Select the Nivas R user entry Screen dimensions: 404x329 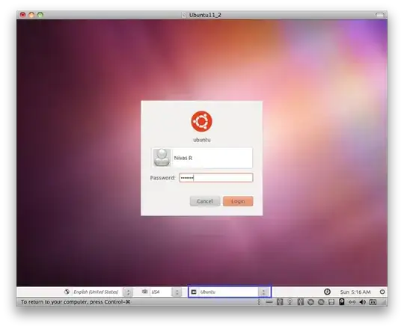[x=202, y=158]
